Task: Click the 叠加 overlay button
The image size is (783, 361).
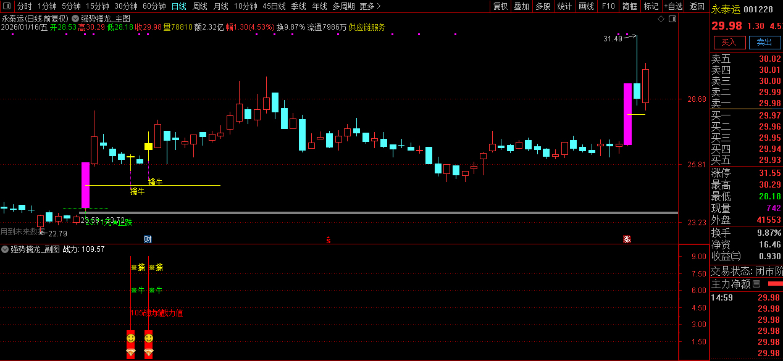Action: 521,6
